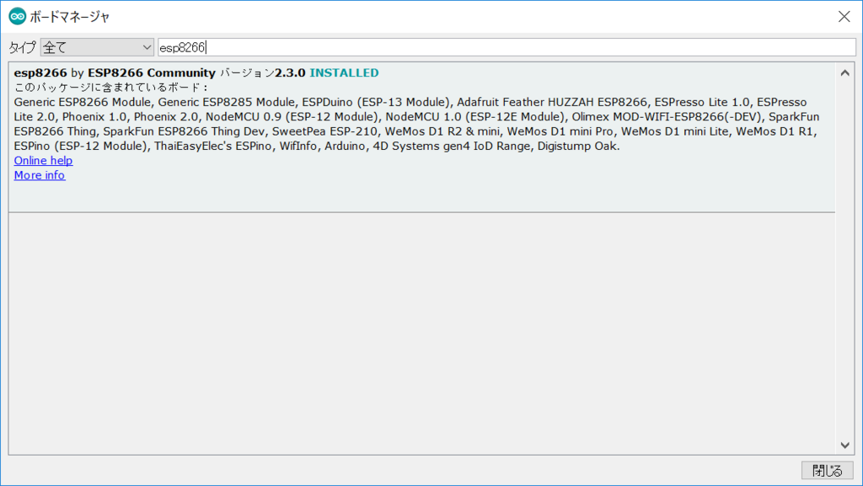Screen dimensions: 863x486
Task: Click the Arduino logo icon in title bar
Action: point(18,17)
